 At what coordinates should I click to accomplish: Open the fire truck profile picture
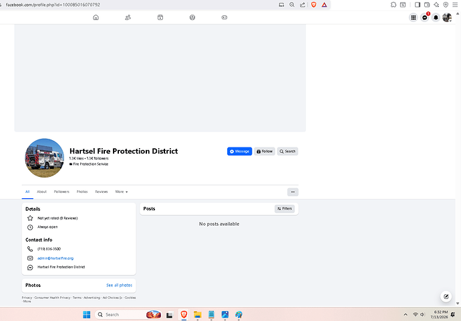[45, 158]
